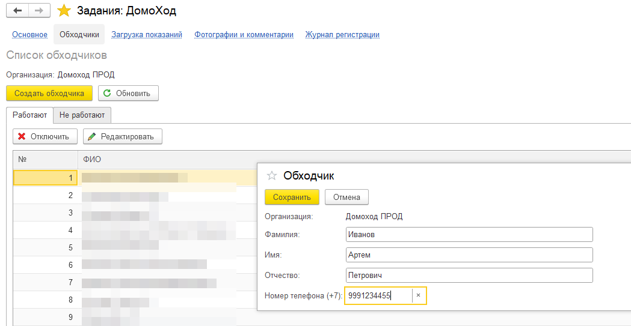Click the back navigation arrow

click(17, 11)
